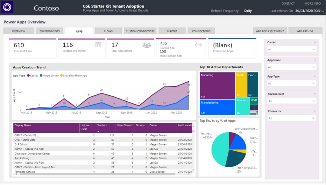The image size is (326, 185).
Task: Open the Owner filter dropdown
Action: click(x=291, y=49)
